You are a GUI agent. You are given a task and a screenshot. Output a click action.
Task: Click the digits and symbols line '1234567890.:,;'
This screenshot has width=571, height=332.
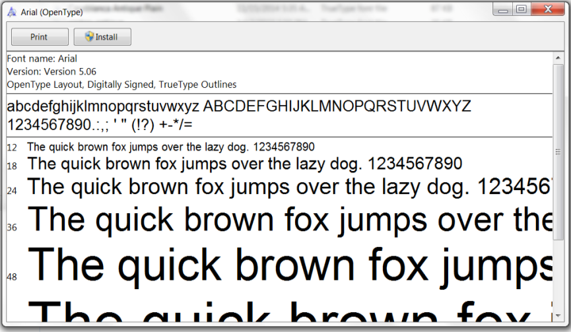click(x=100, y=125)
